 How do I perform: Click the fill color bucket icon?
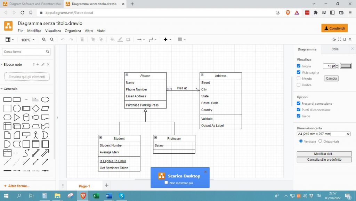click(112, 40)
